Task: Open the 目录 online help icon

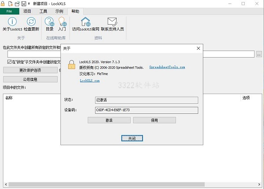Action: pos(49,22)
